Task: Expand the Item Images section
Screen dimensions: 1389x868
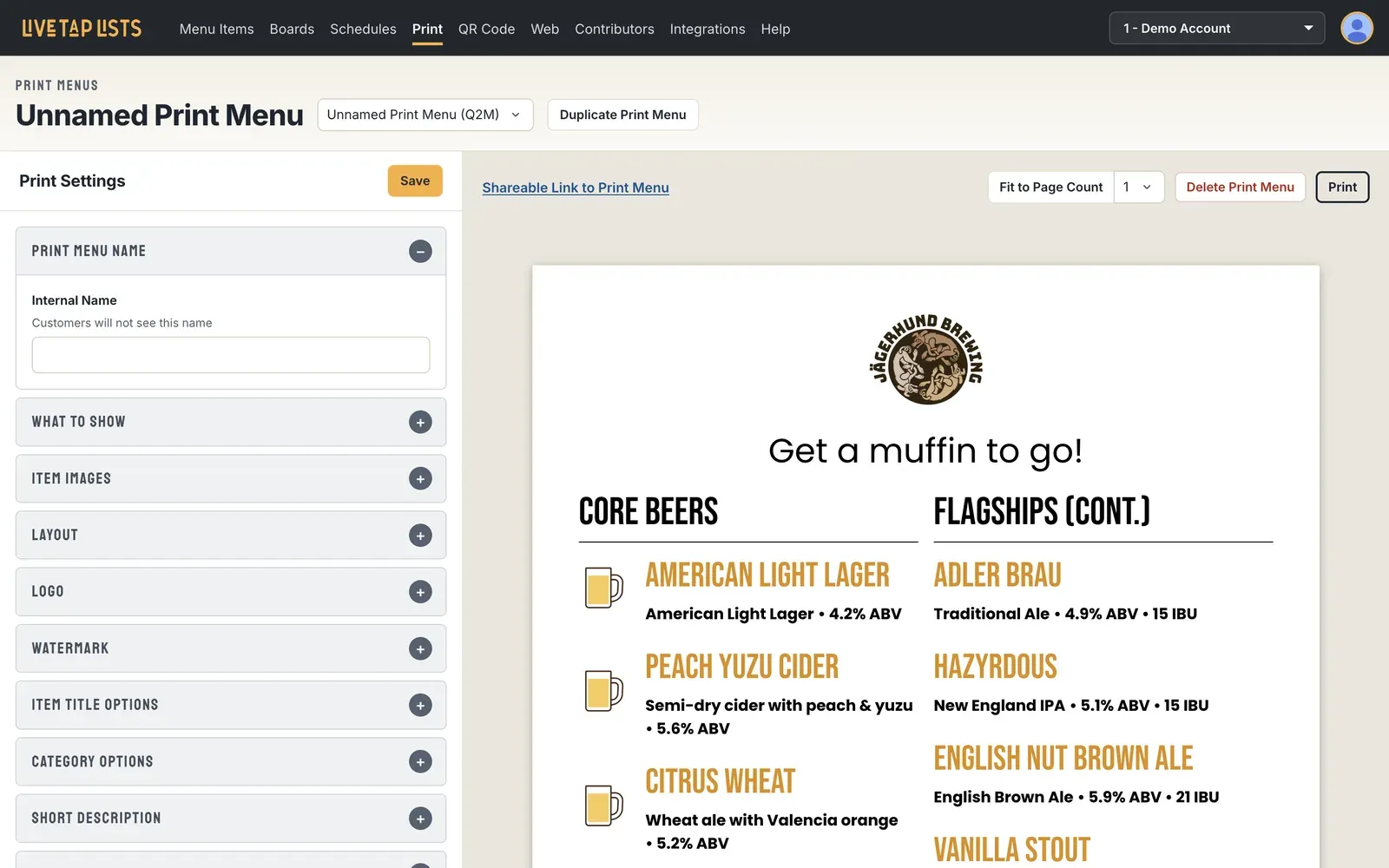Action: coord(420,478)
